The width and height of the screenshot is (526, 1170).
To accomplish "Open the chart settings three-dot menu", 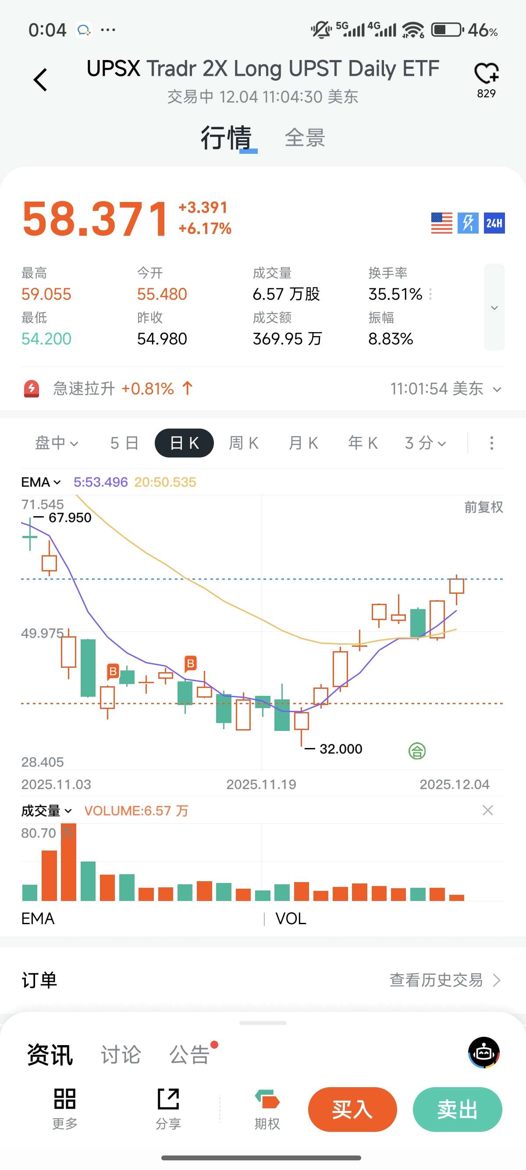I will tap(491, 443).
